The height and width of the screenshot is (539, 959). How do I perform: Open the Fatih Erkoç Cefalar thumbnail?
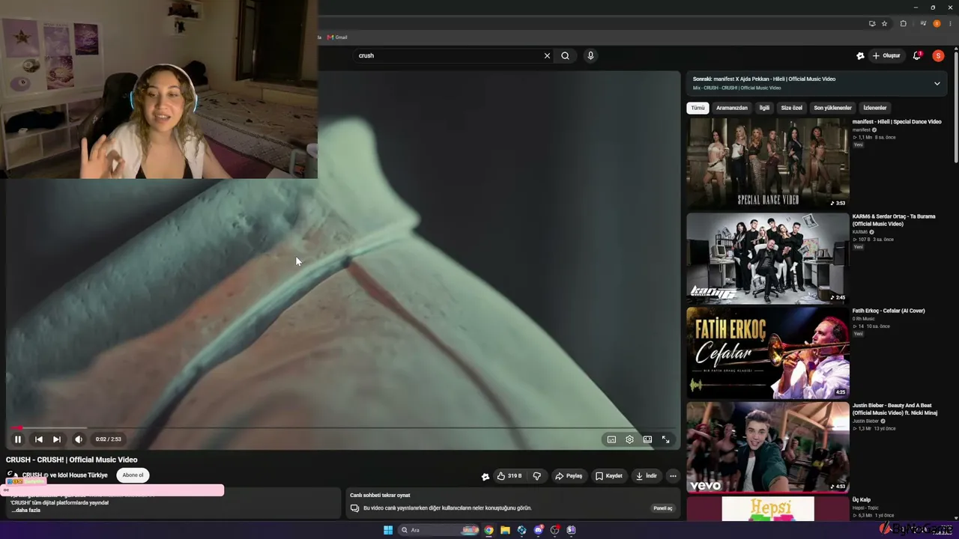click(x=768, y=352)
